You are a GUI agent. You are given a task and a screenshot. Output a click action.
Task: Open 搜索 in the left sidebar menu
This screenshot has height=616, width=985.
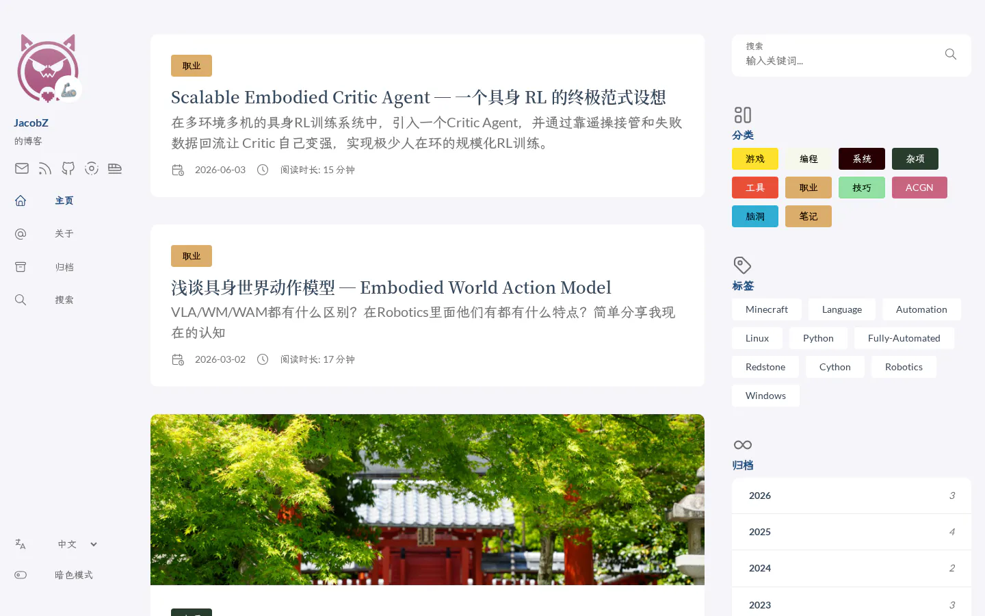44,300
